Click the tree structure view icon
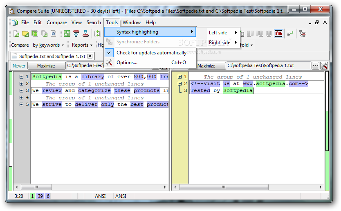The image size is (341, 211). (x=302, y=34)
